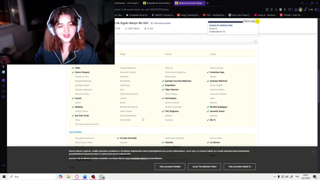Switch to Bahçelievler Kiralık Rezidans tab

158,3
